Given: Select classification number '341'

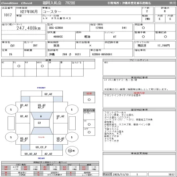Looking at the screenshot, I should point(124,28).
